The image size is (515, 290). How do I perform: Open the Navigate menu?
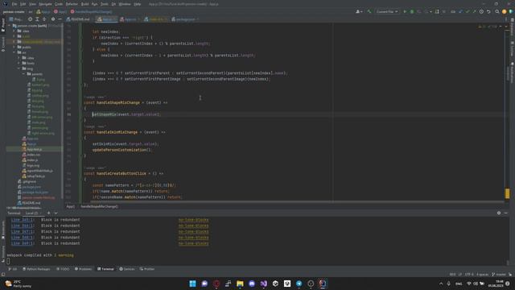45,4
